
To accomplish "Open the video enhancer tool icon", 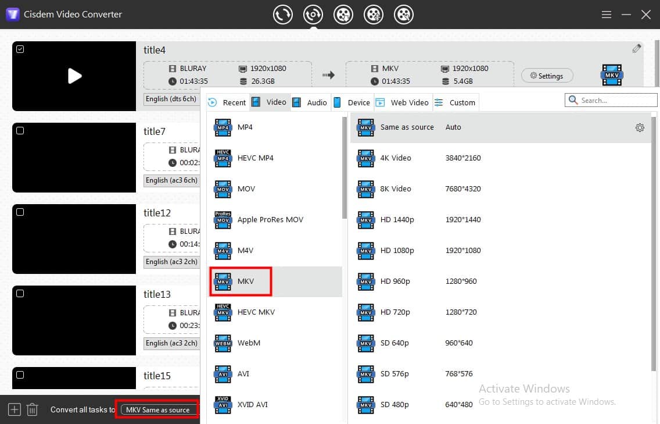I will [x=374, y=15].
